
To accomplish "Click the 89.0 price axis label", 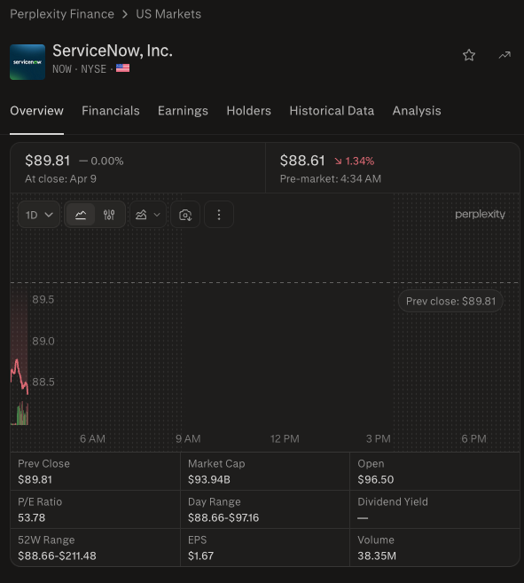I will 43,341.
